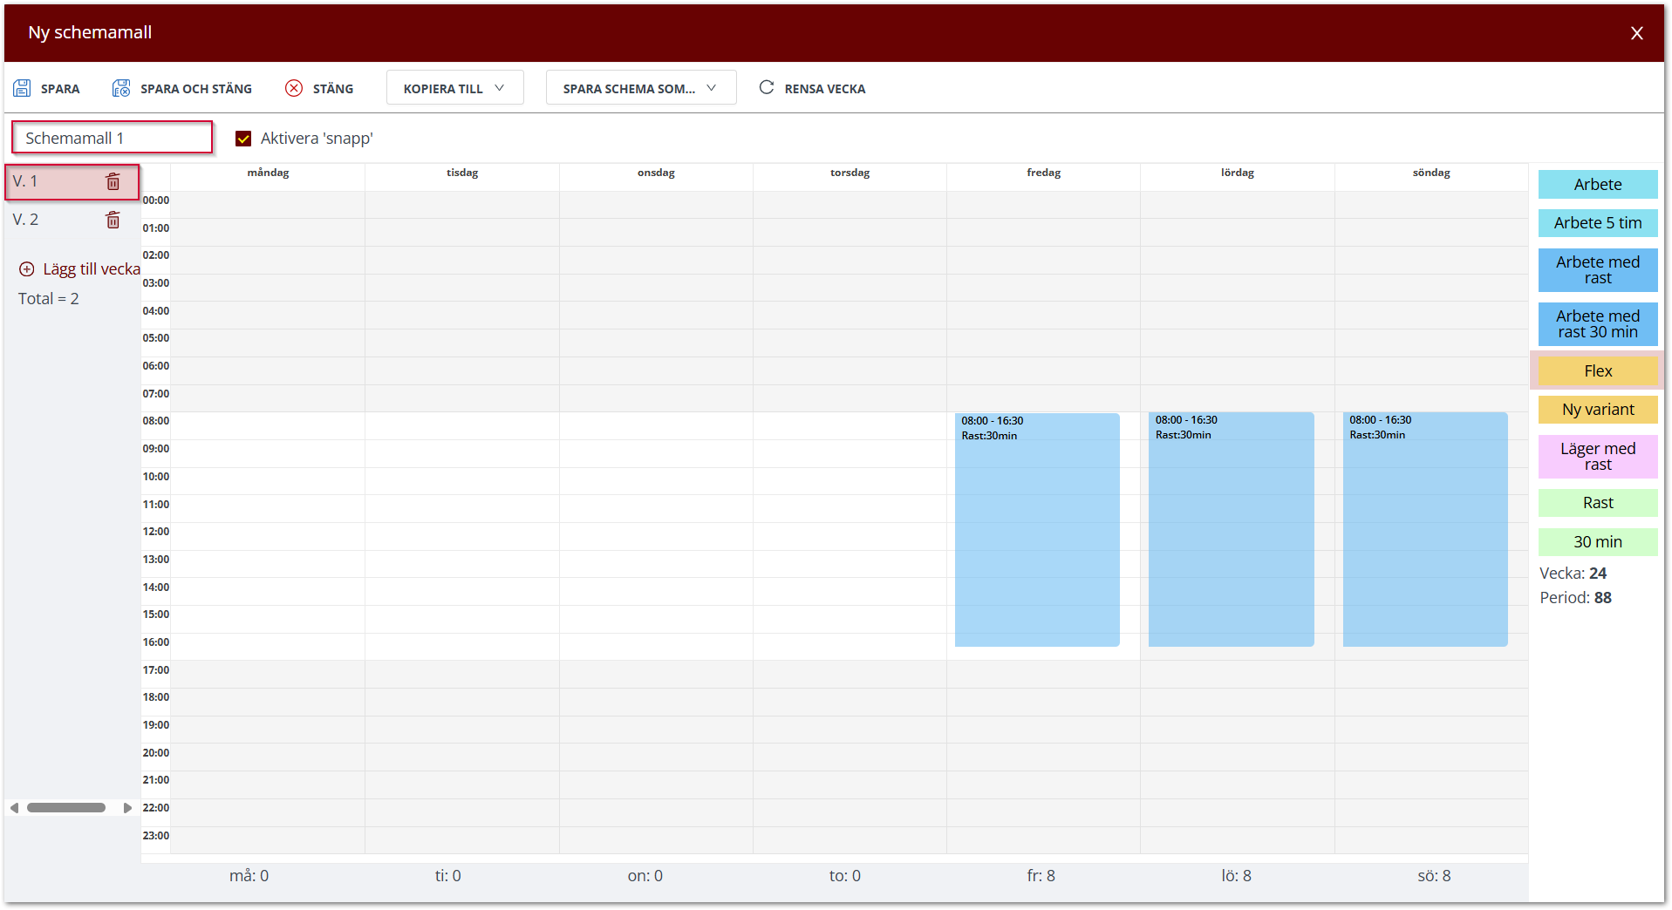The width and height of the screenshot is (1672, 910).
Task: Click the Spara floppy disk icon
Action: coord(22,88)
